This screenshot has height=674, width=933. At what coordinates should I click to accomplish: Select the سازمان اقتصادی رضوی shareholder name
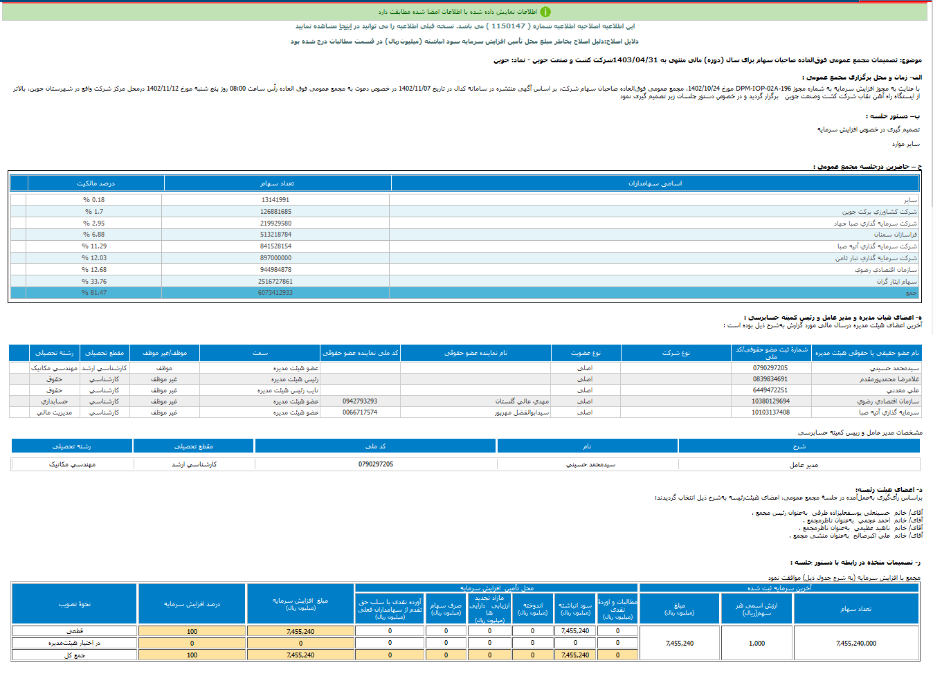pos(885,270)
